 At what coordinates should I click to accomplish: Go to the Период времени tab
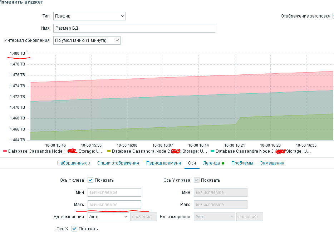163,163
